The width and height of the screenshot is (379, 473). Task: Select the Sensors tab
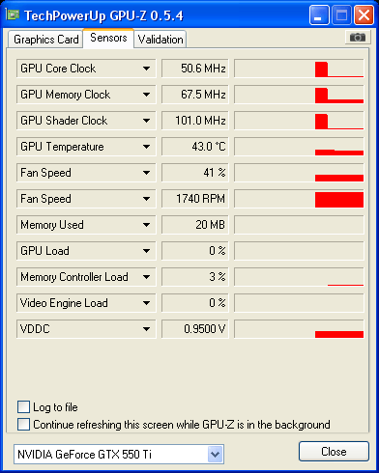point(108,38)
